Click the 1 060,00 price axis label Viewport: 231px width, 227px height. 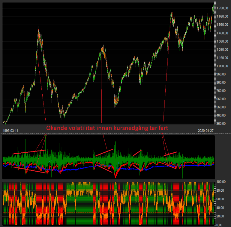pyautogui.click(x=222, y=66)
